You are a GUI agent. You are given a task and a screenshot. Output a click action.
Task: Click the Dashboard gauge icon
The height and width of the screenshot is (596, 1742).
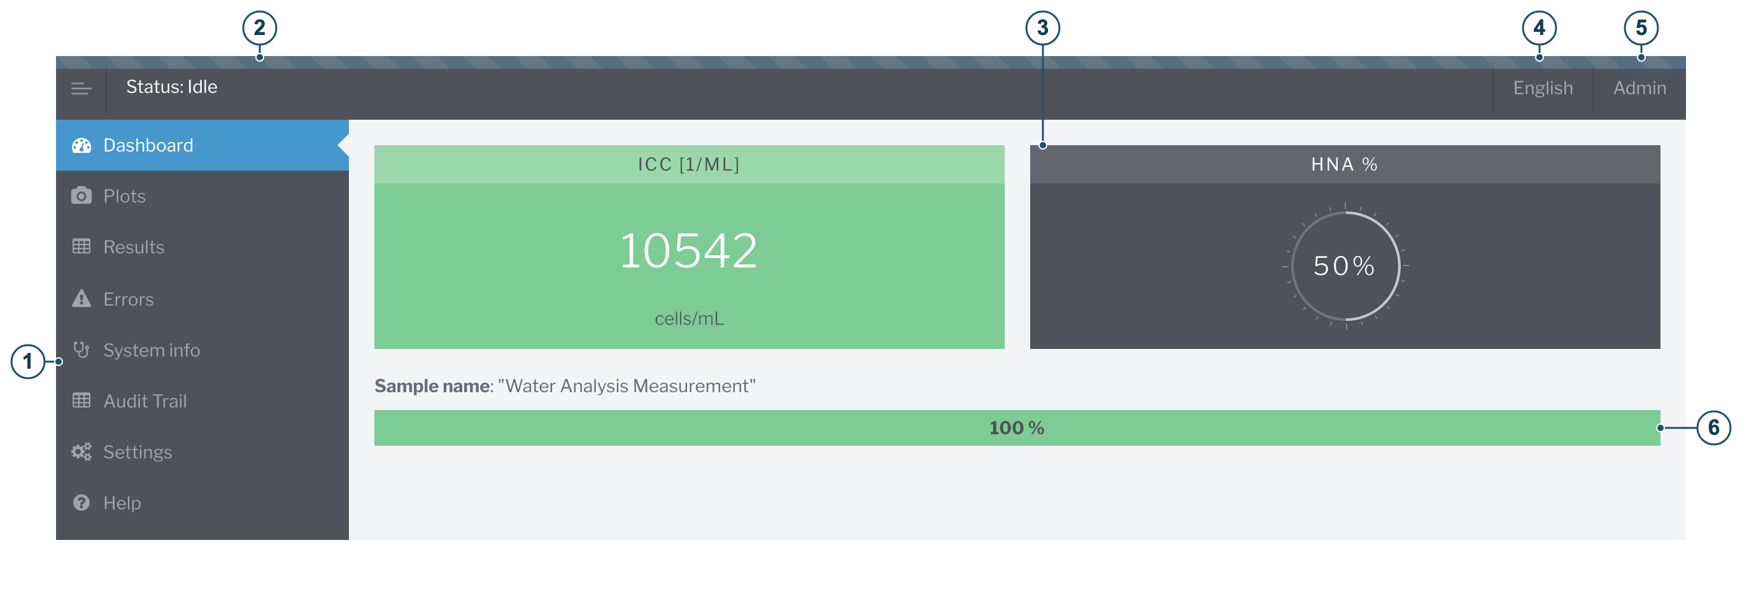81,145
